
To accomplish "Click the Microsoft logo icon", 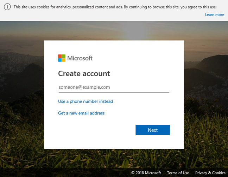I will 62,58.
